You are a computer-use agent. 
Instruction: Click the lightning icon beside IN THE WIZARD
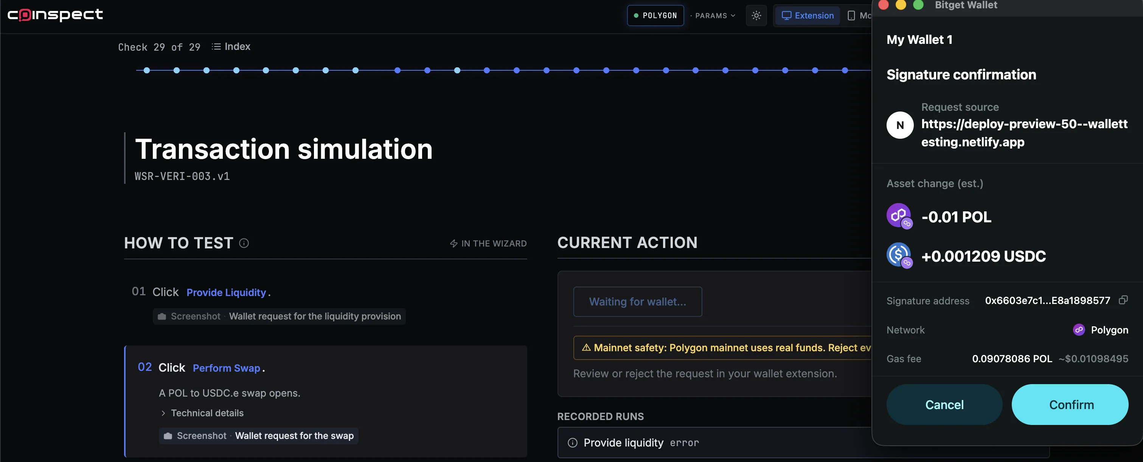click(x=453, y=243)
